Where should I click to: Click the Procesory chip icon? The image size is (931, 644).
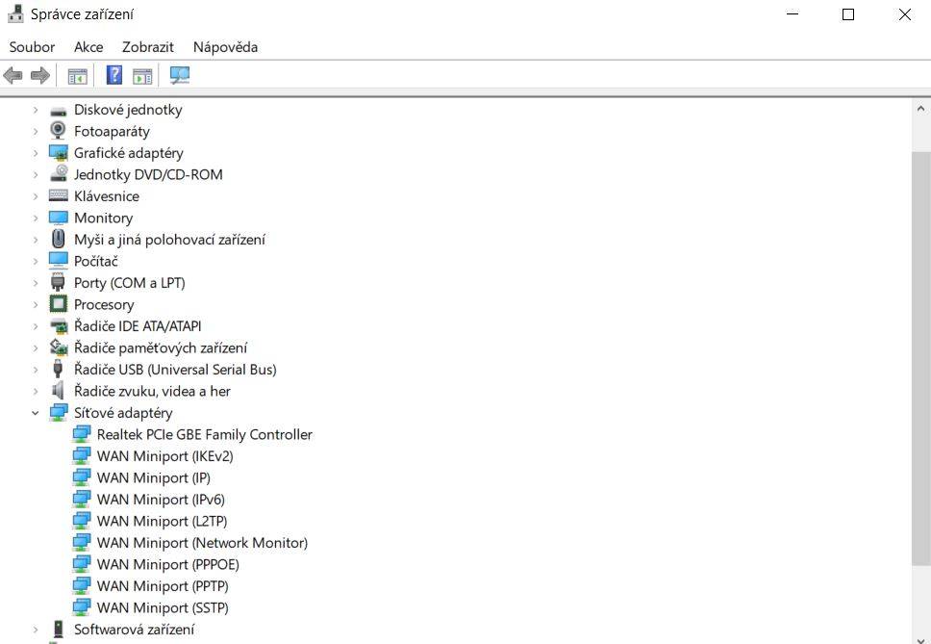pos(58,304)
